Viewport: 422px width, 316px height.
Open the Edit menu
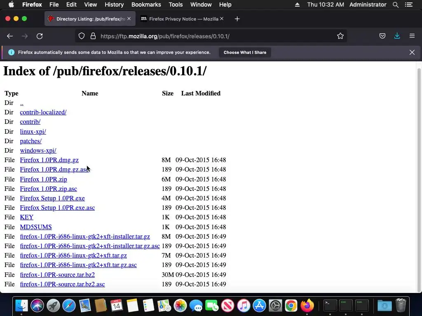pos(71,5)
